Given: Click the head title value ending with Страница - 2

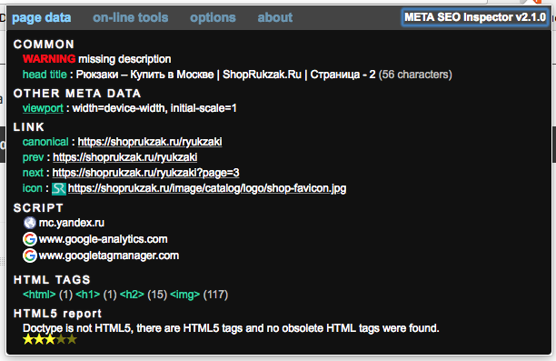Looking at the screenshot, I should [x=225, y=75].
